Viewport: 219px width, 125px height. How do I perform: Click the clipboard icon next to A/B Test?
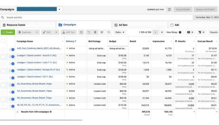[x=81, y=32]
